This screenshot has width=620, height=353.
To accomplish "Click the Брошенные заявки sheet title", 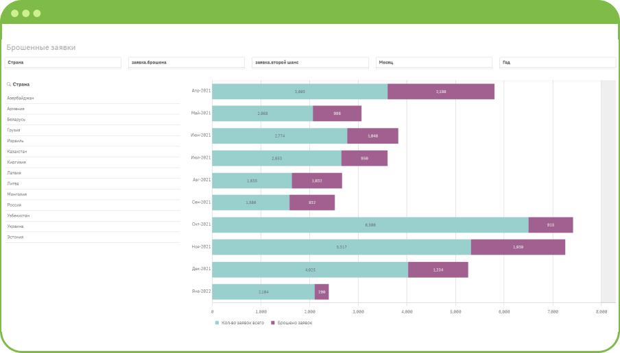I will click(x=41, y=48).
